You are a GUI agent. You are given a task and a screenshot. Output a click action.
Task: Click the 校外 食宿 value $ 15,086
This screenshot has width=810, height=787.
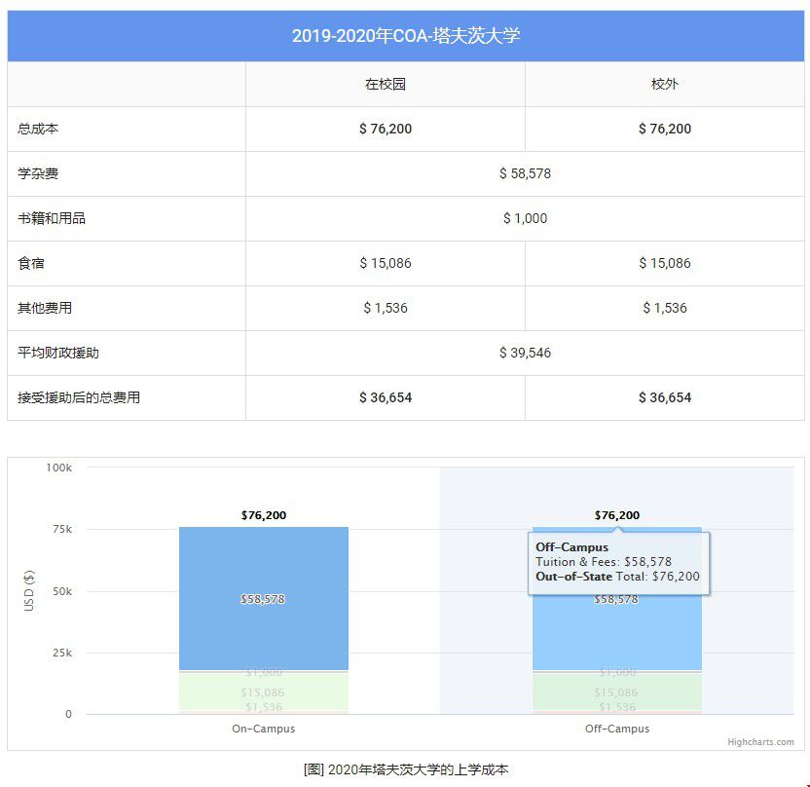664,263
